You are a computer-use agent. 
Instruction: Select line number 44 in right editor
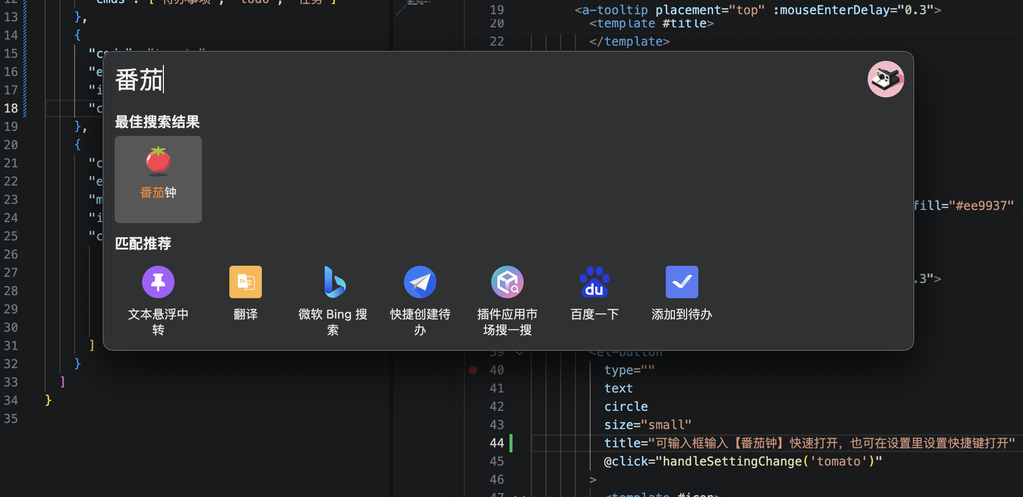tap(496, 443)
